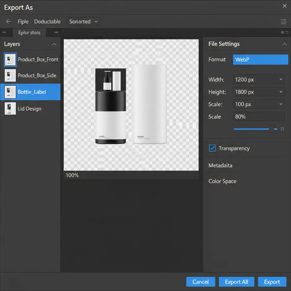Collapse the Layers panel
This screenshot has width=291, height=291.
[54, 44]
